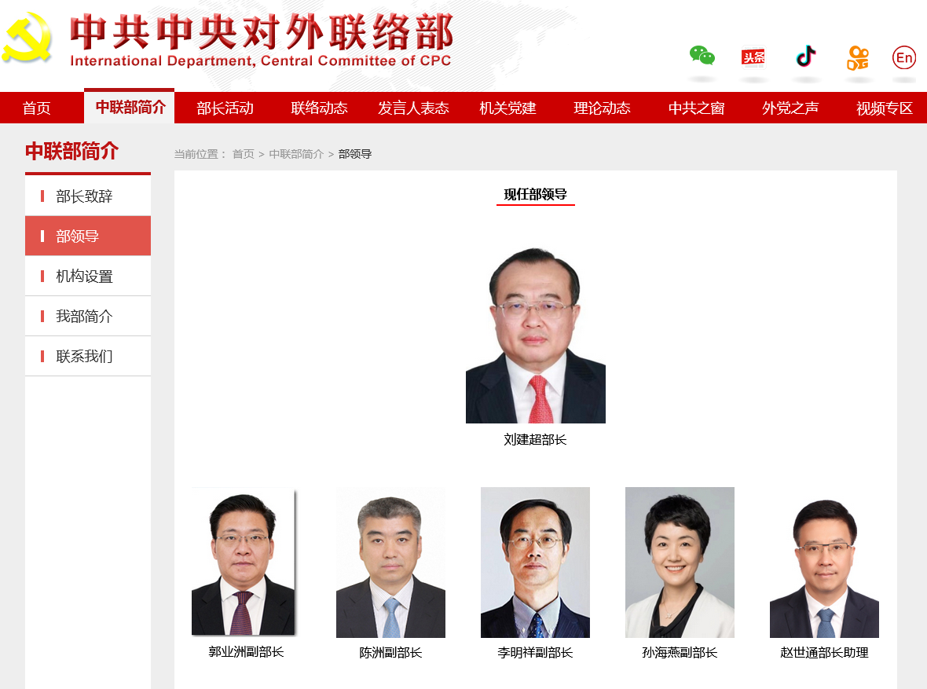Screen dimensions: 927x689
Task: Click the Toutiao (头条) icon
Action: [753, 57]
